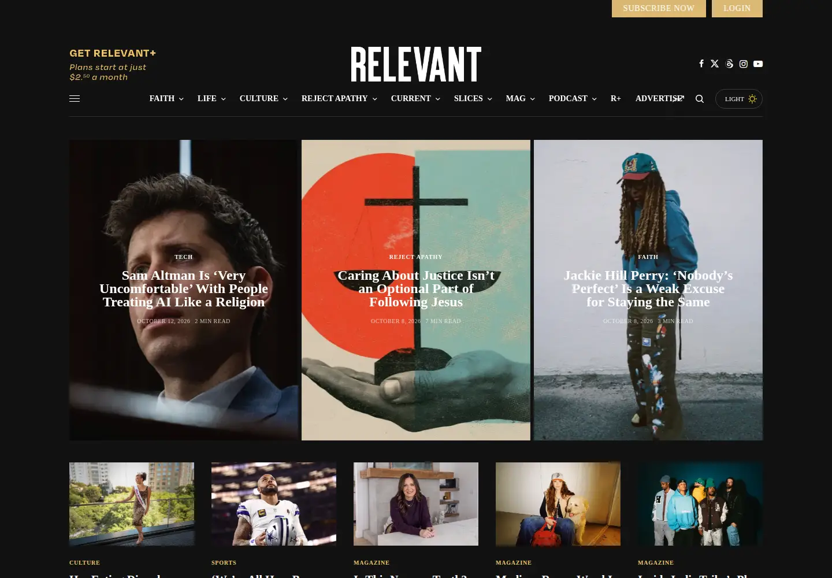
Task: Expand the Slices menu chevron
Action: [x=490, y=99]
